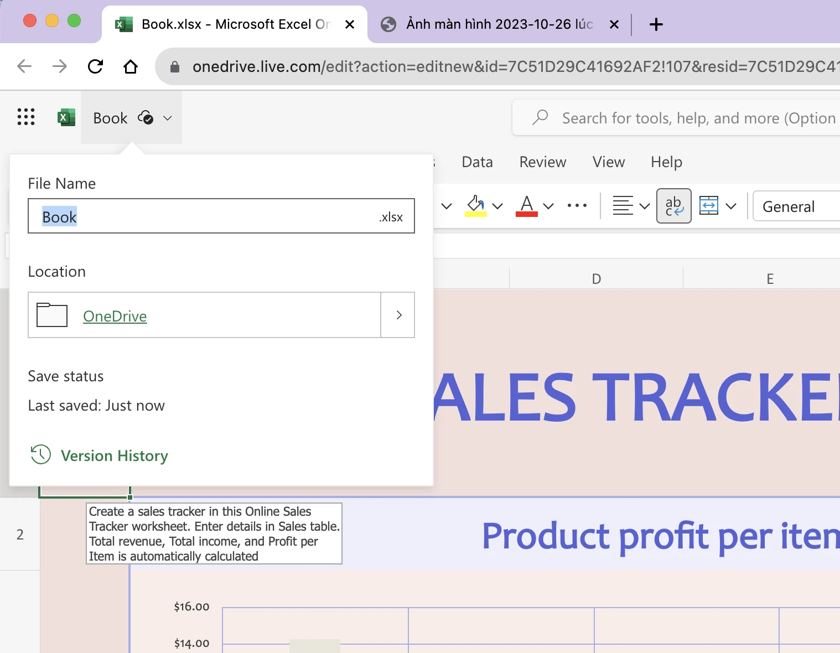Expand the location chevron button next to OneDrive
This screenshot has width=840, height=653.
tap(398, 315)
